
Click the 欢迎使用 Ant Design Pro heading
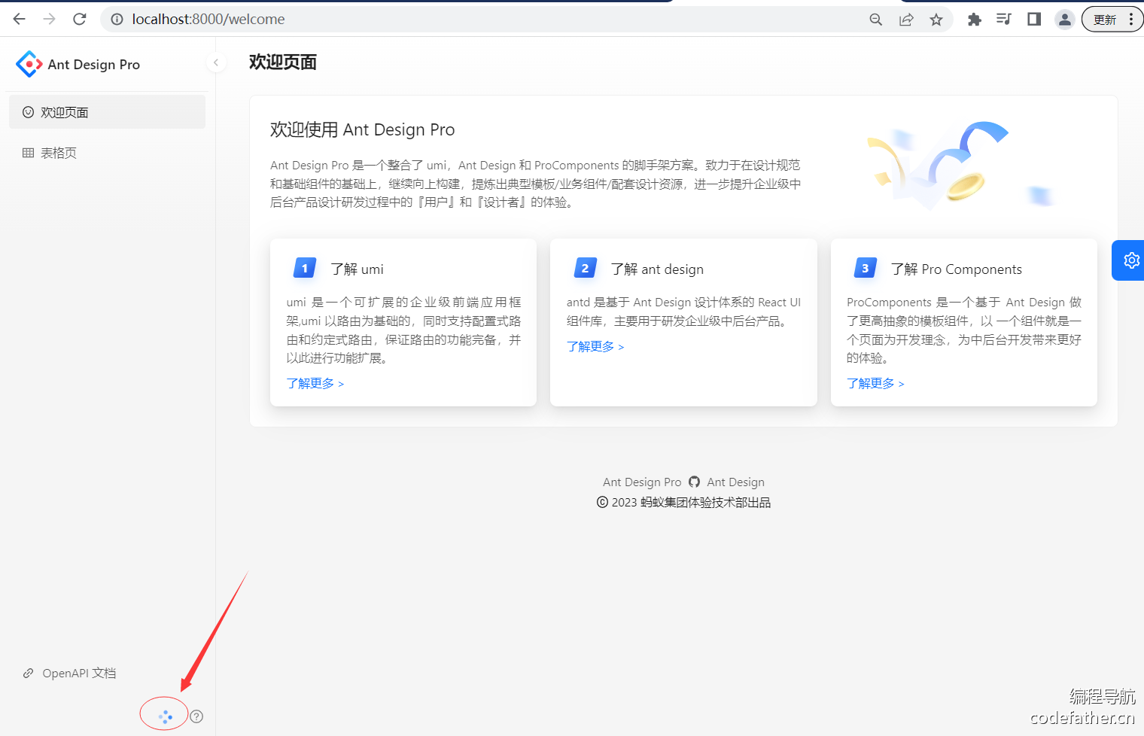362,129
